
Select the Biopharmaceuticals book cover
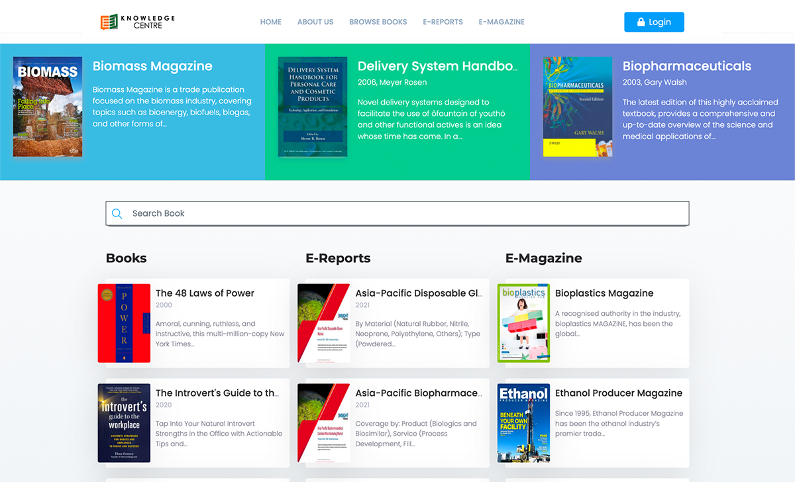pos(578,107)
